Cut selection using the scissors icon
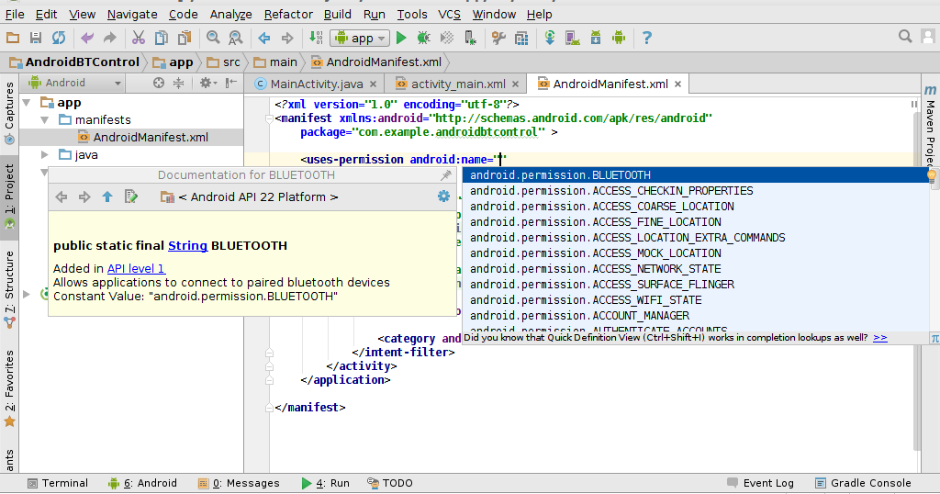 click(x=139, y=39)
